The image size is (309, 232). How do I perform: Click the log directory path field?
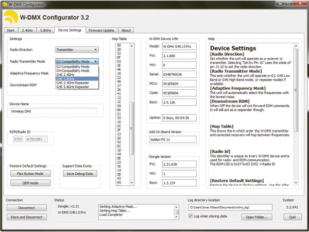230,207
